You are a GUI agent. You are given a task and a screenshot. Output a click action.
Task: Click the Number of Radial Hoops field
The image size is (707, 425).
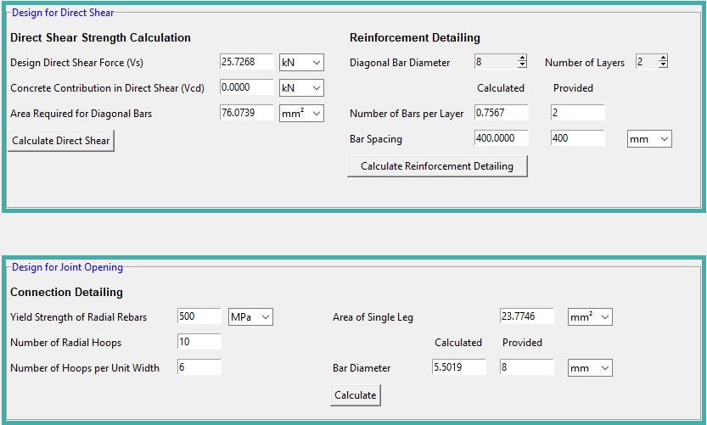point(199,342)
